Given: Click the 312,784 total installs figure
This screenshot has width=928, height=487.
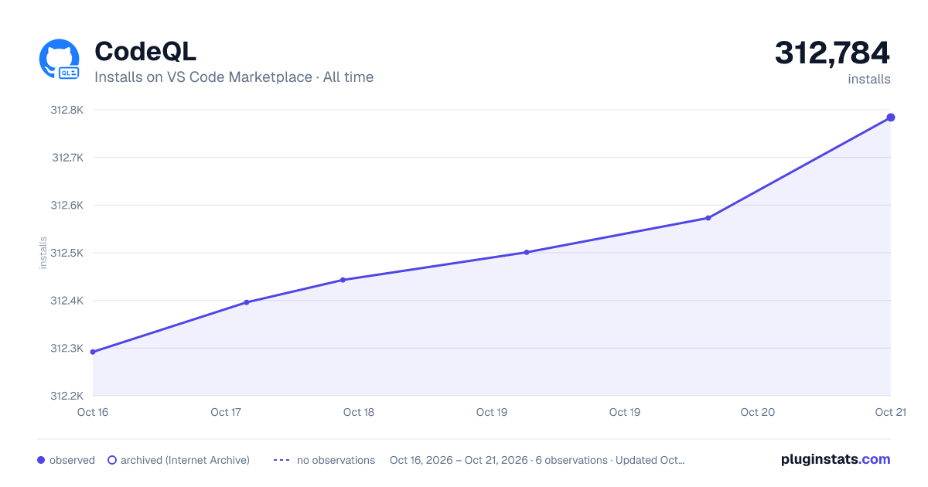Looking at the screenshot, I should [832, 53].
